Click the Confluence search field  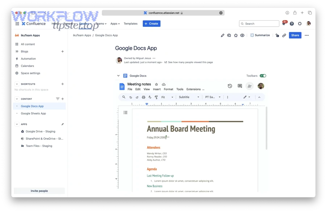pyautogui.click(x=259, y=24)
